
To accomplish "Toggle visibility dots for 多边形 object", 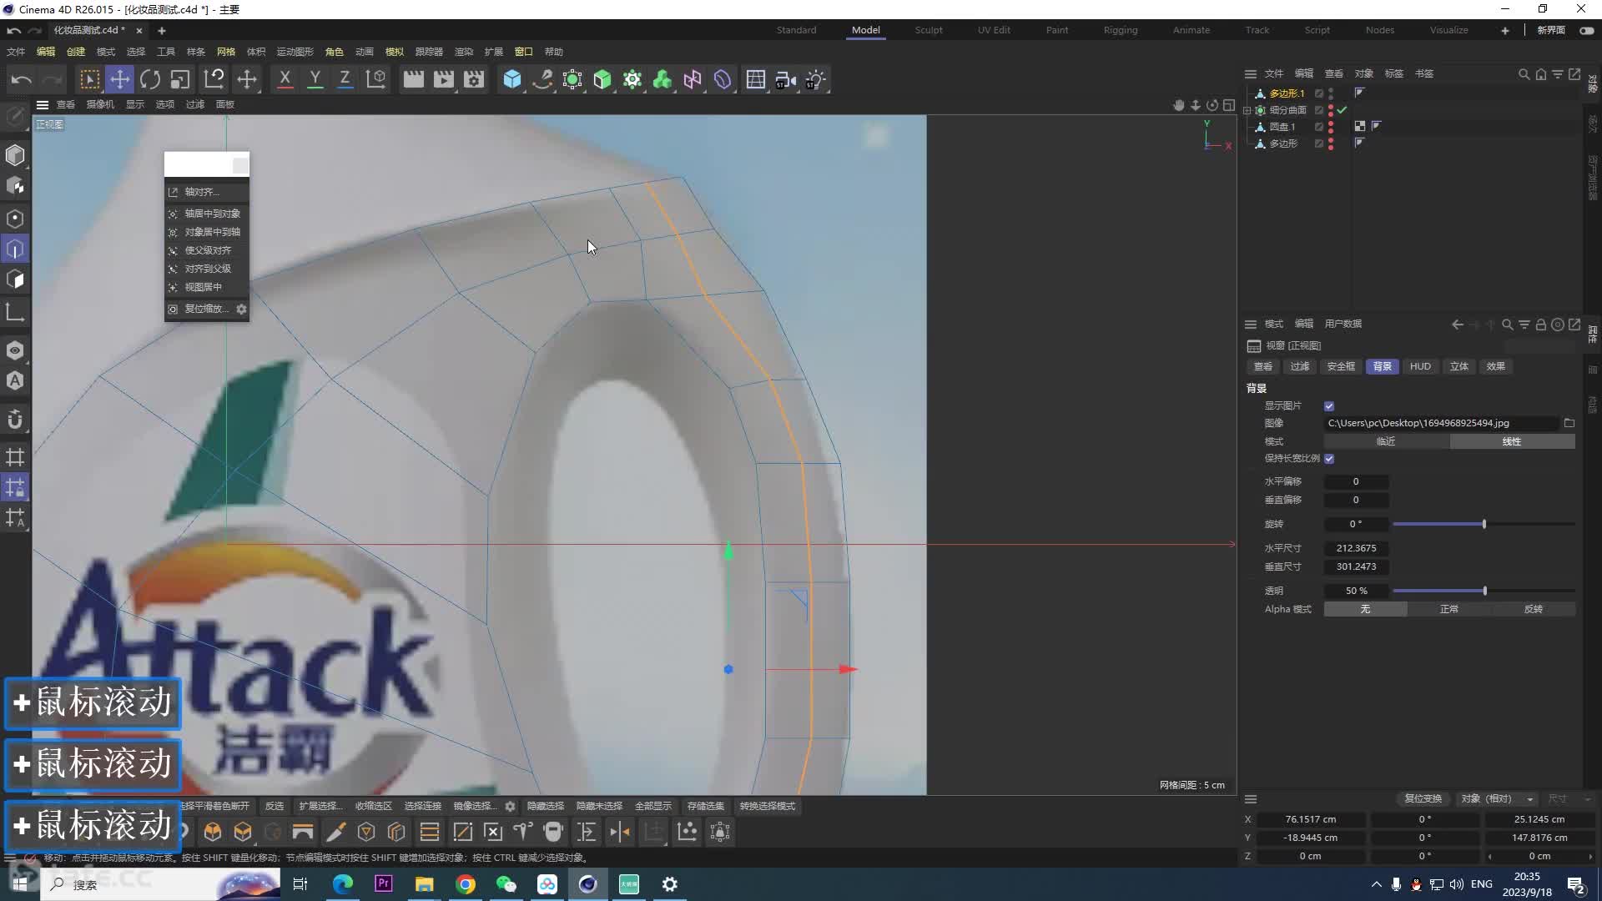I will click(x=1331, y=143).
